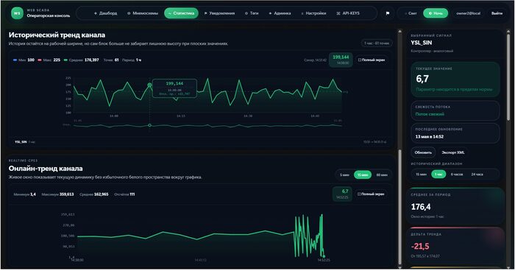Click the hovered point marker on historical chart
Screen dimensions: 515x271
(x=150, y=85)
